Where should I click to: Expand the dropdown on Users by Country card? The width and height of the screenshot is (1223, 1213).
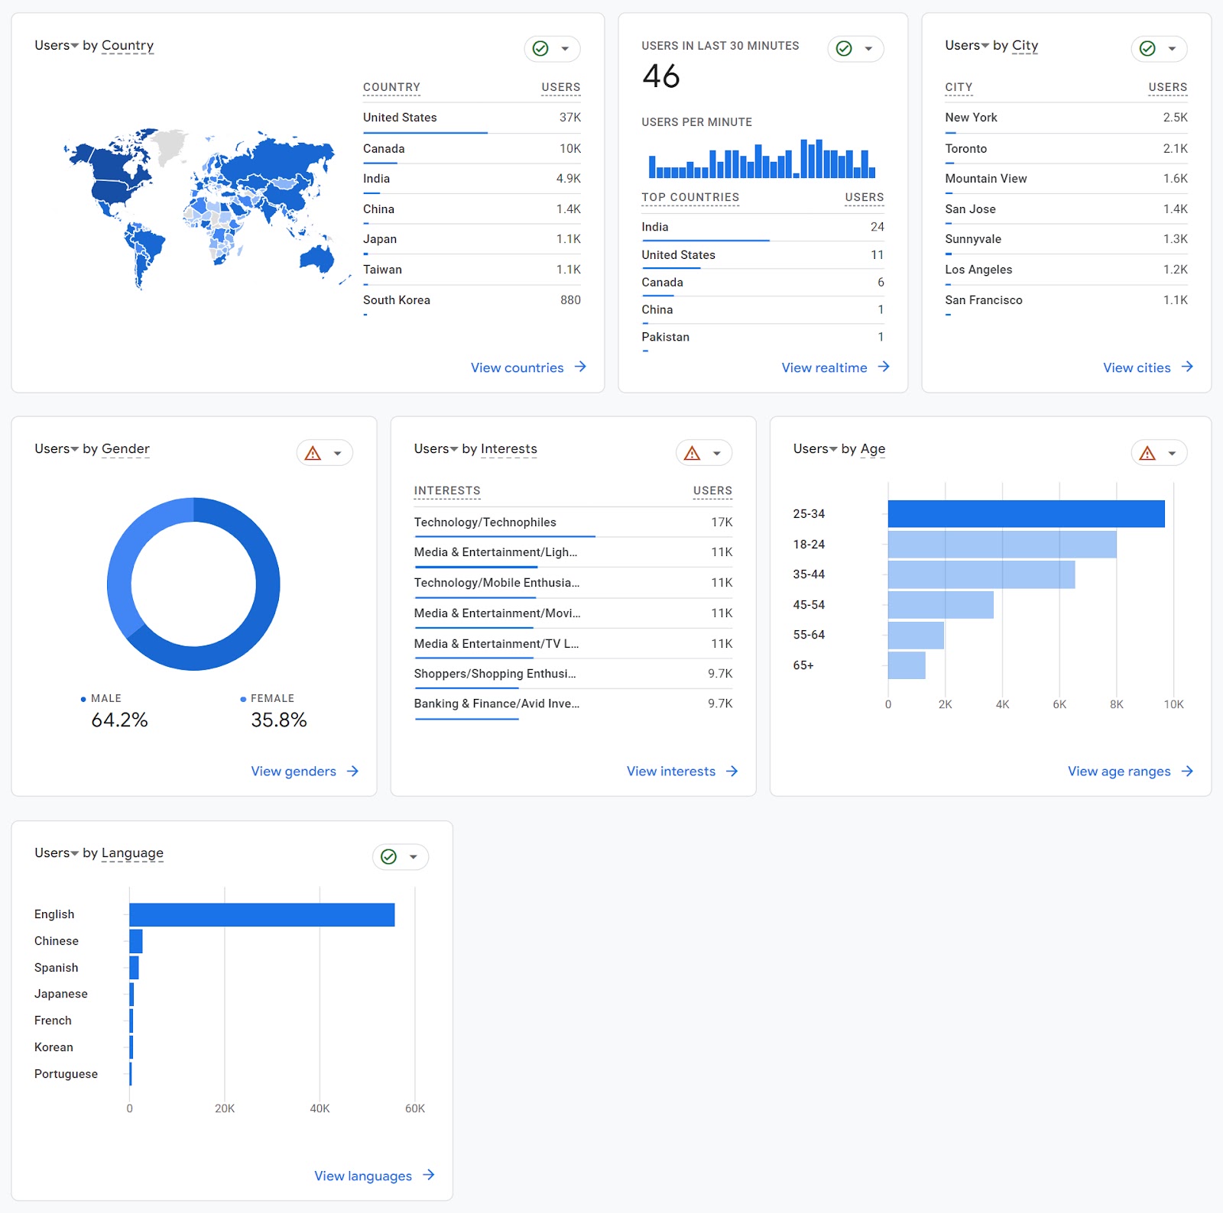[563, 48]
